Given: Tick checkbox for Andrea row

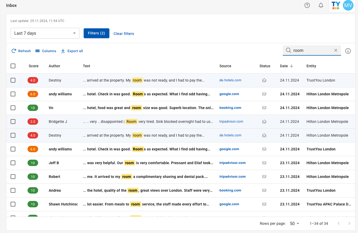Looking at the screenshot, I should coord(13,190).
